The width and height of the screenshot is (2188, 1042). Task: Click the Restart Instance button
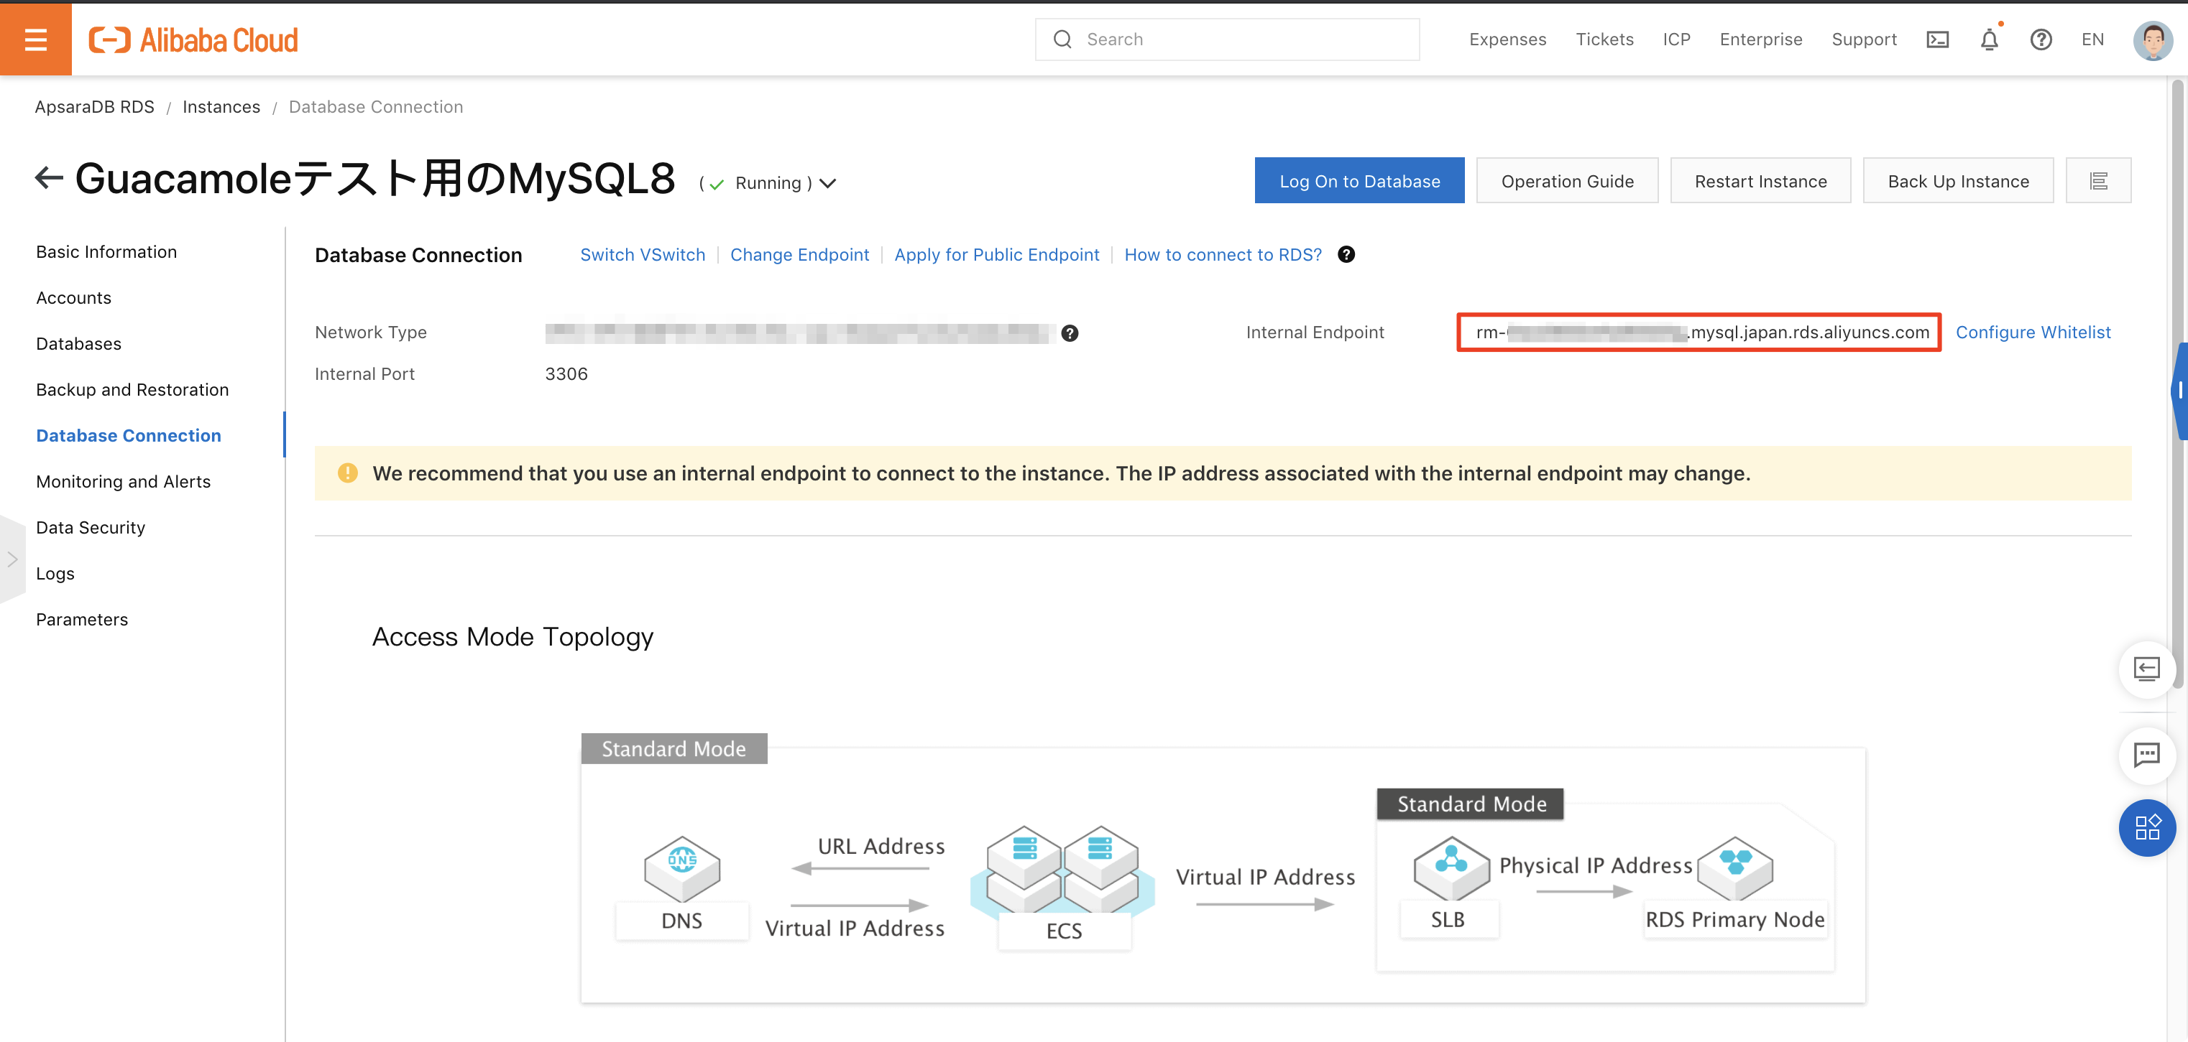click(x=1760, y=181)
